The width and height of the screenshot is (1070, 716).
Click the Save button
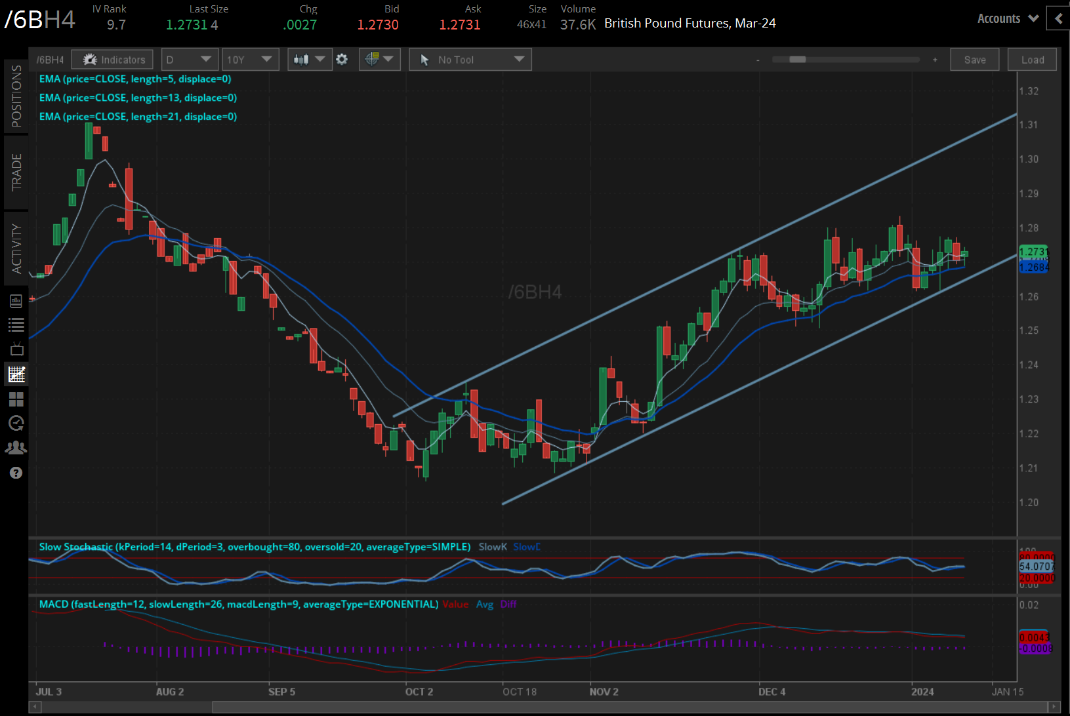coord(974,60)
